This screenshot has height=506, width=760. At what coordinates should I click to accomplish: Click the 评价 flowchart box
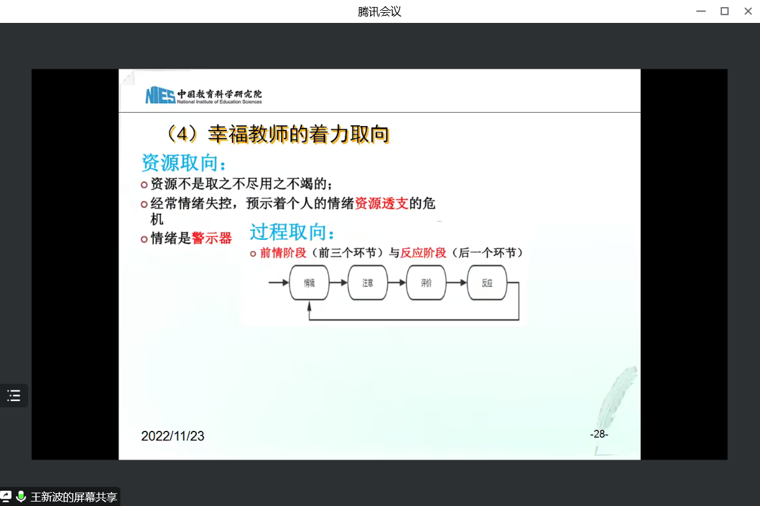point(426,283)
